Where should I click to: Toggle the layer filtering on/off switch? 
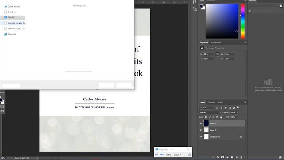point(238,108)
